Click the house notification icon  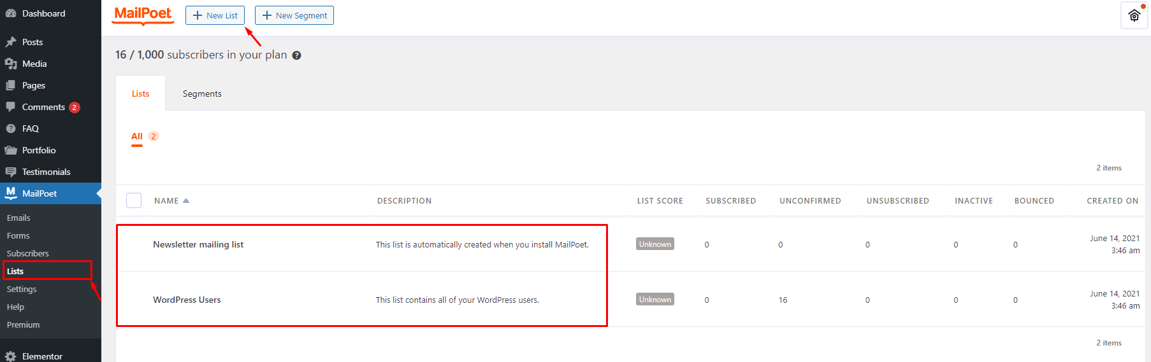[x=1134, y=15]
